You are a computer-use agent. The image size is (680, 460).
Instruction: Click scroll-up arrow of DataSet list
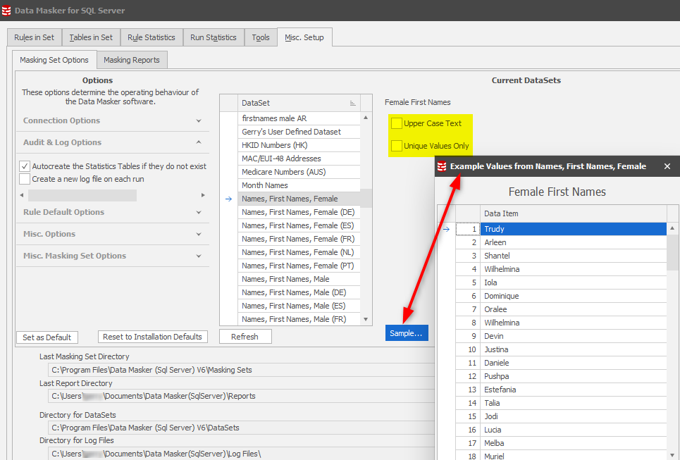[x=365, y=118]
